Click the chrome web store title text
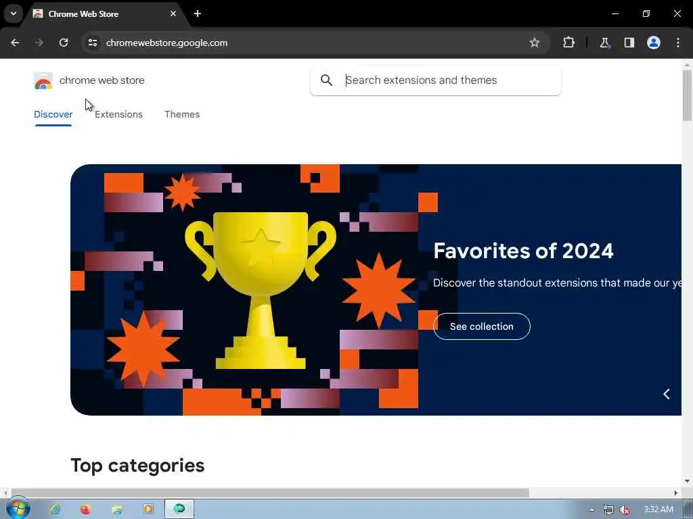 click(x=102, y=80)
